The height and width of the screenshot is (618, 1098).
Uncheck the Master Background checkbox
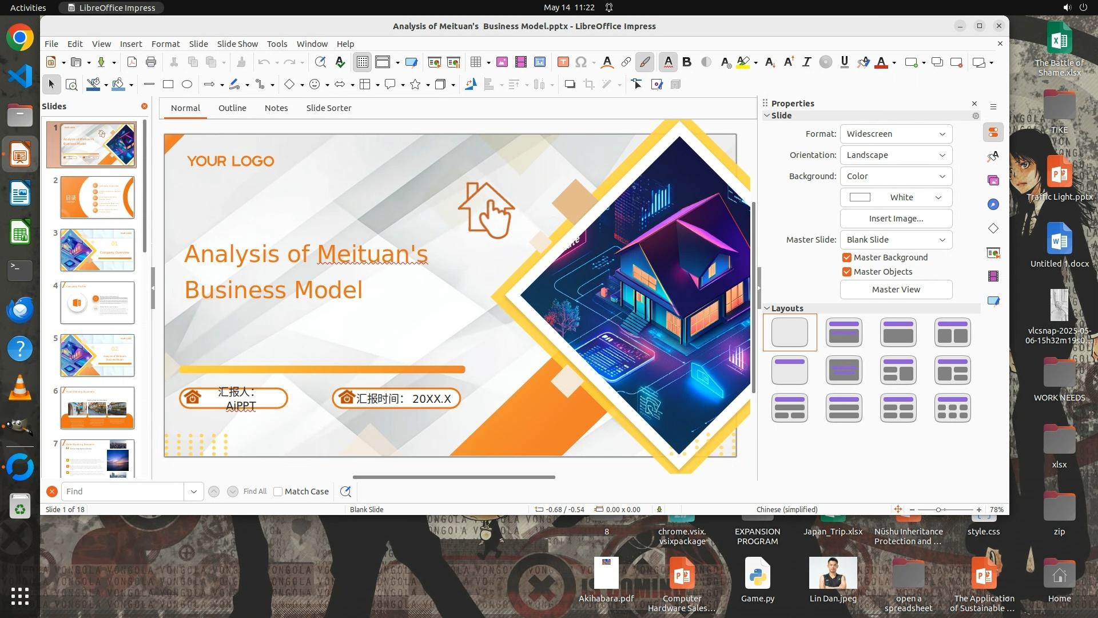(x=847, y=257)
